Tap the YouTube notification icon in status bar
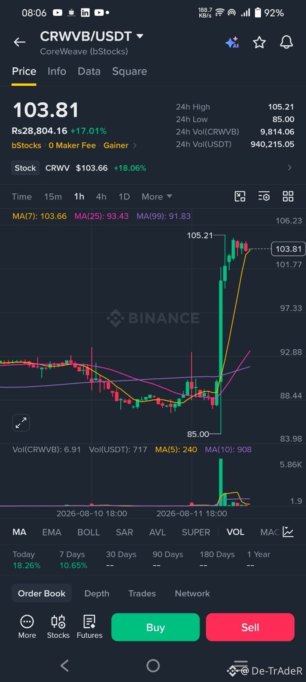 [x=58, y=13]
